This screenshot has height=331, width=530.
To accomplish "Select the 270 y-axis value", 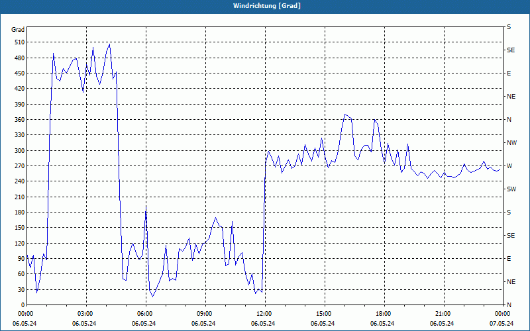I will [21, 166].
